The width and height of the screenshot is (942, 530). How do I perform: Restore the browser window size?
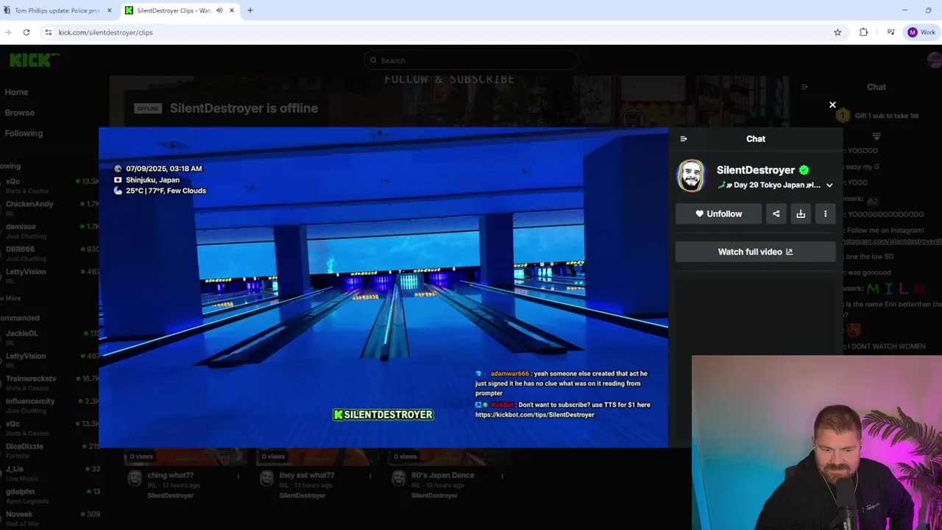click(x=928, y=10)
